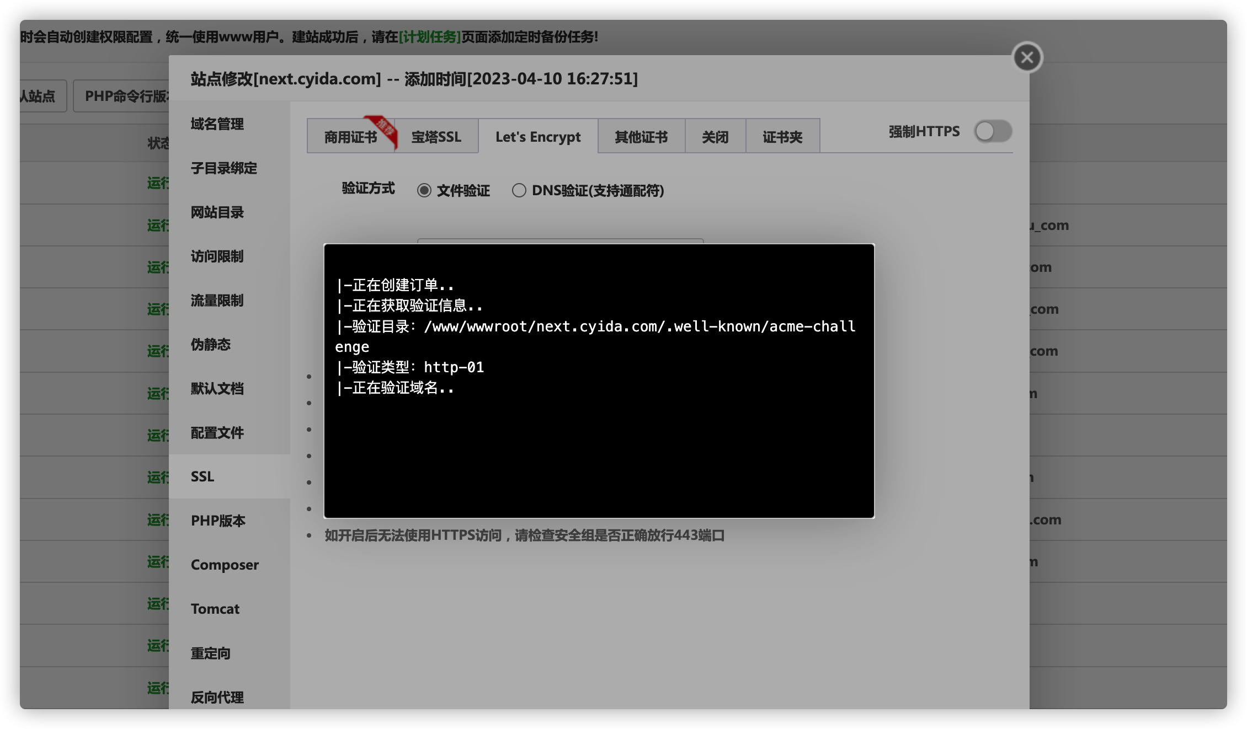
Task: Open 反向代理 in the sidebar
Action: (230, 697)
